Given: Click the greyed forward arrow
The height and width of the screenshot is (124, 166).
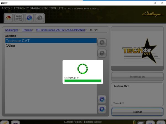Looking at the screenshot, I should [x=40, y=18].
